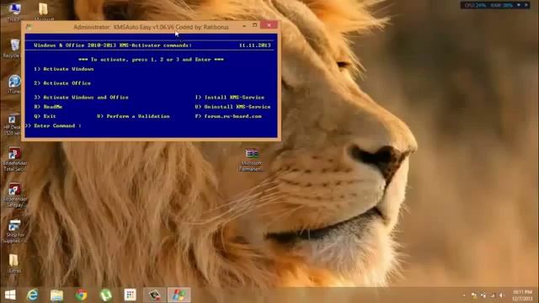Open uTorrent from the taskbar
Viewport: 539px width, 303px height.
pyautogui.click(x=106, y=295)
